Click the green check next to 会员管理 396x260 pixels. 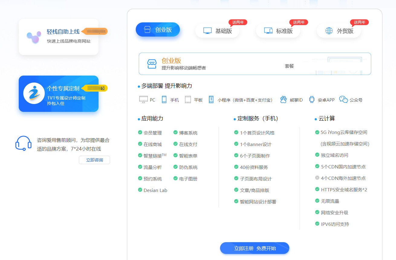(x=140, y=132)
